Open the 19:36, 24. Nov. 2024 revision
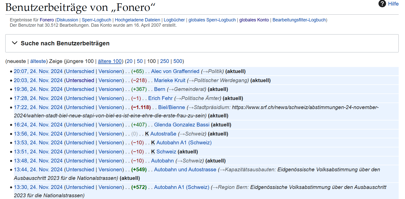Viewport: 405px width, 199px height. 38,89
